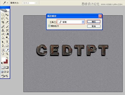The image size is (125, 95).
Task: Click the 确定 button
Action: (94, 22)
